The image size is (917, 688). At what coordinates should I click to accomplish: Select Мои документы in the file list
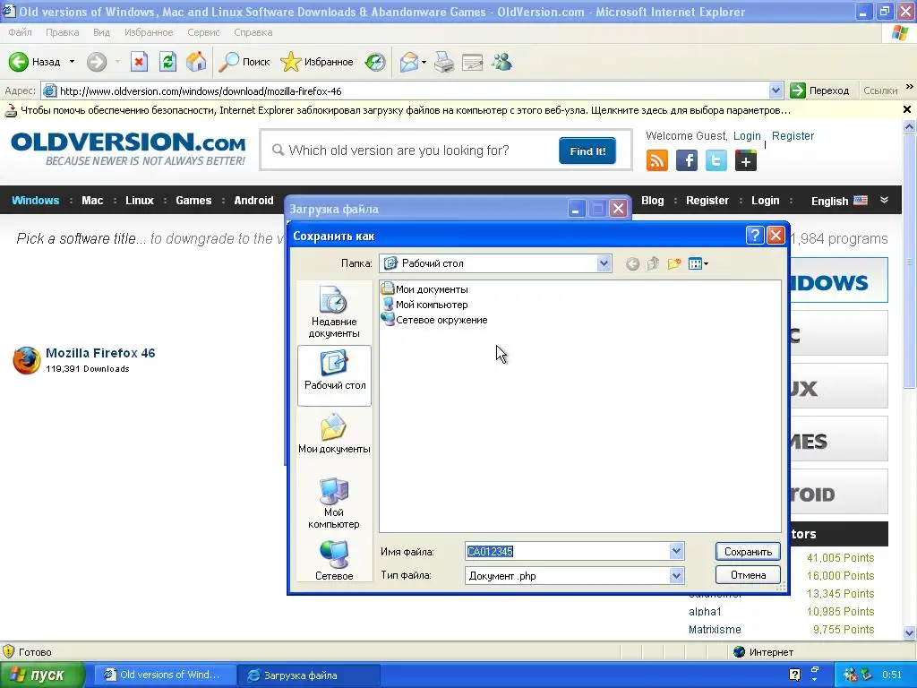tap(424, 289)
